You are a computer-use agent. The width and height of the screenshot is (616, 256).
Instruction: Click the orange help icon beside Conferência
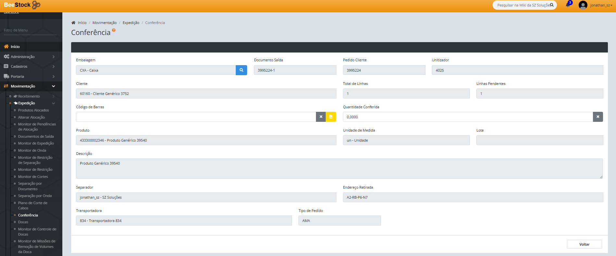114,30
